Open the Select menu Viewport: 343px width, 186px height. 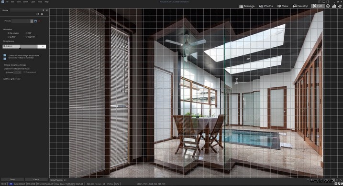(x=26, y=2)
